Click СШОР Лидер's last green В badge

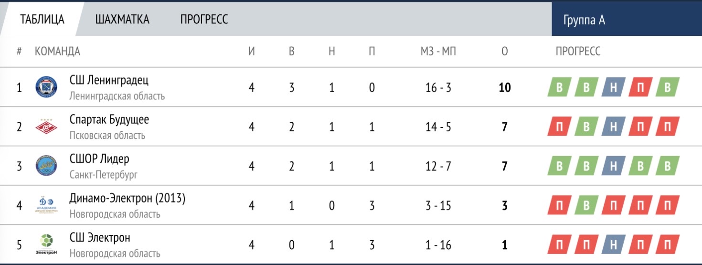point(668,166)
